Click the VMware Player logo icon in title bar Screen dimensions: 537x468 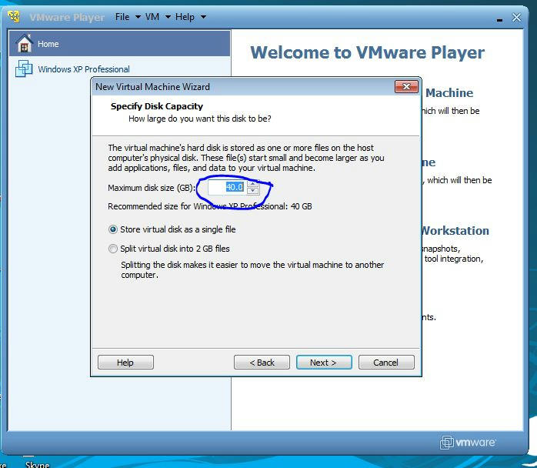pyautogui.click(x=15, y=16)
